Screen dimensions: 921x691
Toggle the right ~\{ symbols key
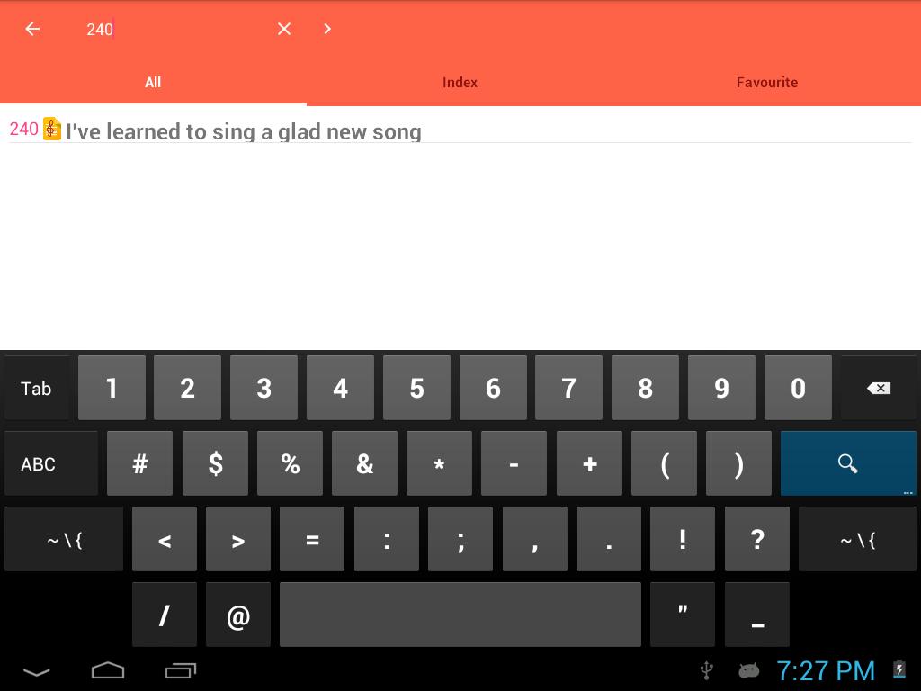(x=857, y=540)
